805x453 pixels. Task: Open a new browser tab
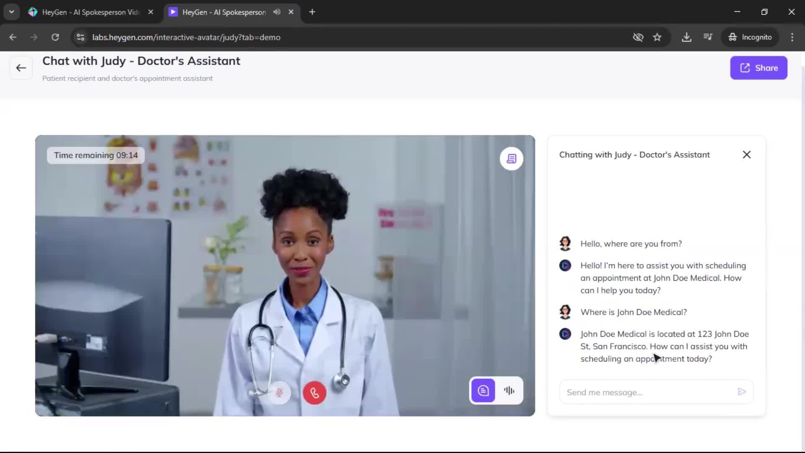[312, 12]
